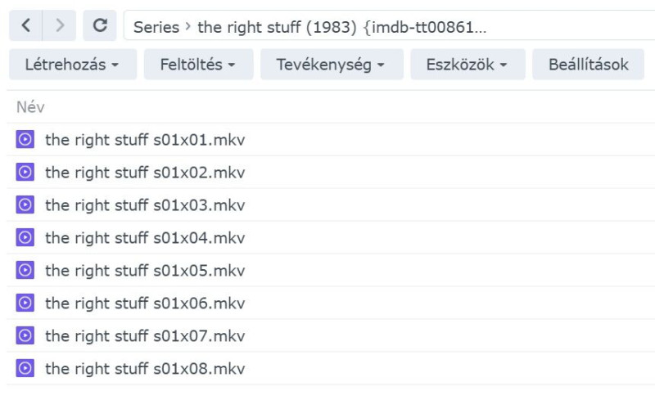
Task: Open the Létrehozás dropdown menu
Action: click(x=73, y=65)
